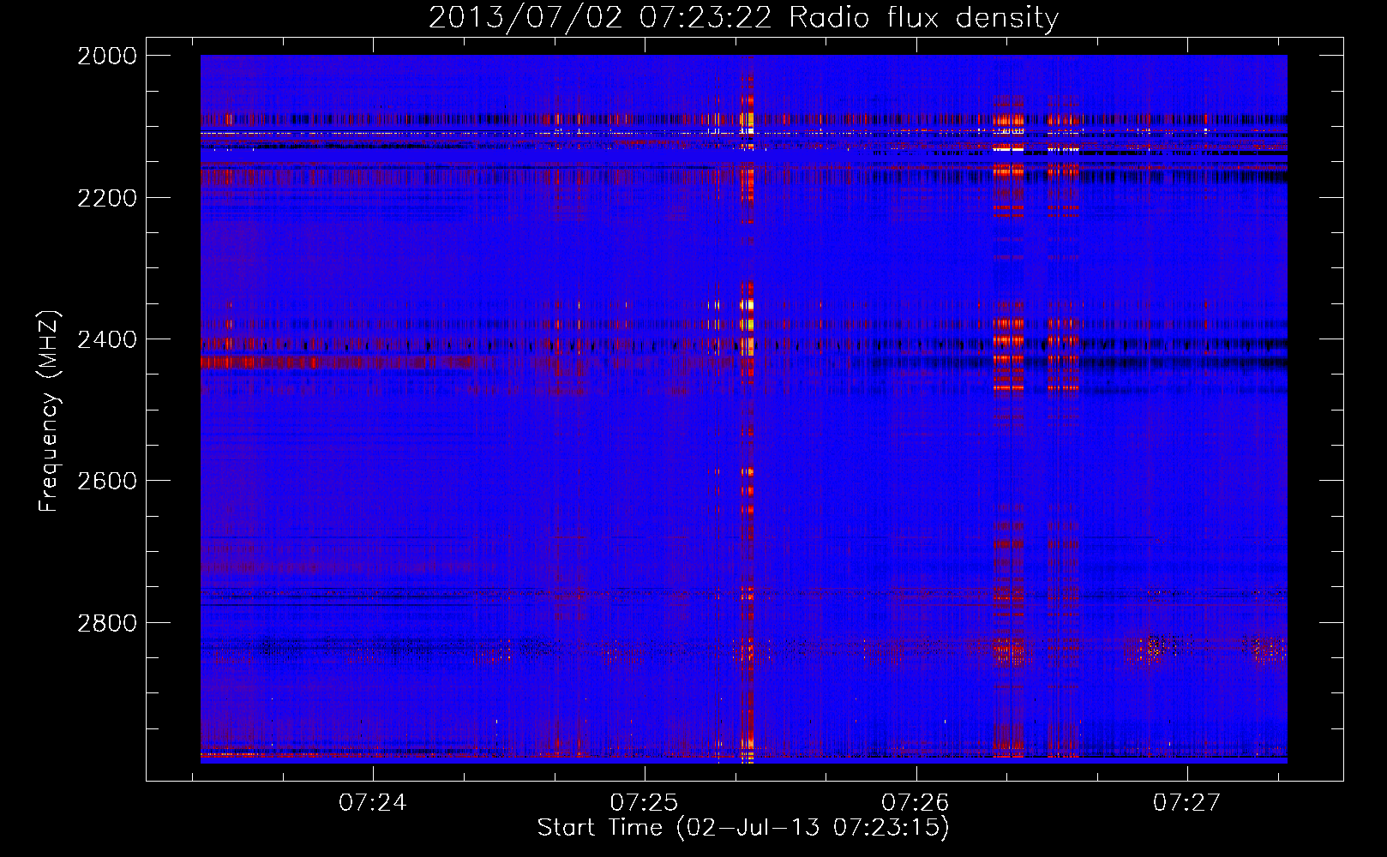Viewport: 1387px width, 857px height.
Task: Click the 'Start Time (02-Jul-13 07:23:15)' x-axis label
Action: coord(743,828)
